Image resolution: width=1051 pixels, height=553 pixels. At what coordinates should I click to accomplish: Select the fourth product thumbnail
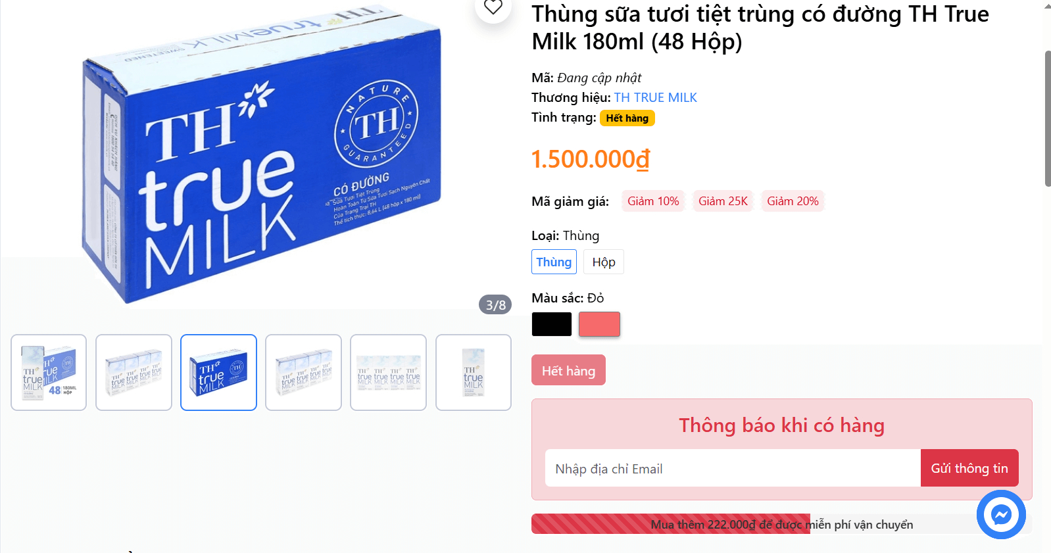point(303,372)
